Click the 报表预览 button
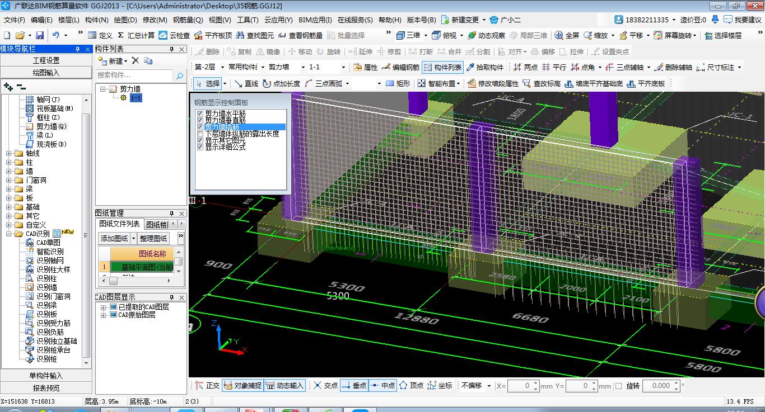The image size is (765, 412). [46, 388]
